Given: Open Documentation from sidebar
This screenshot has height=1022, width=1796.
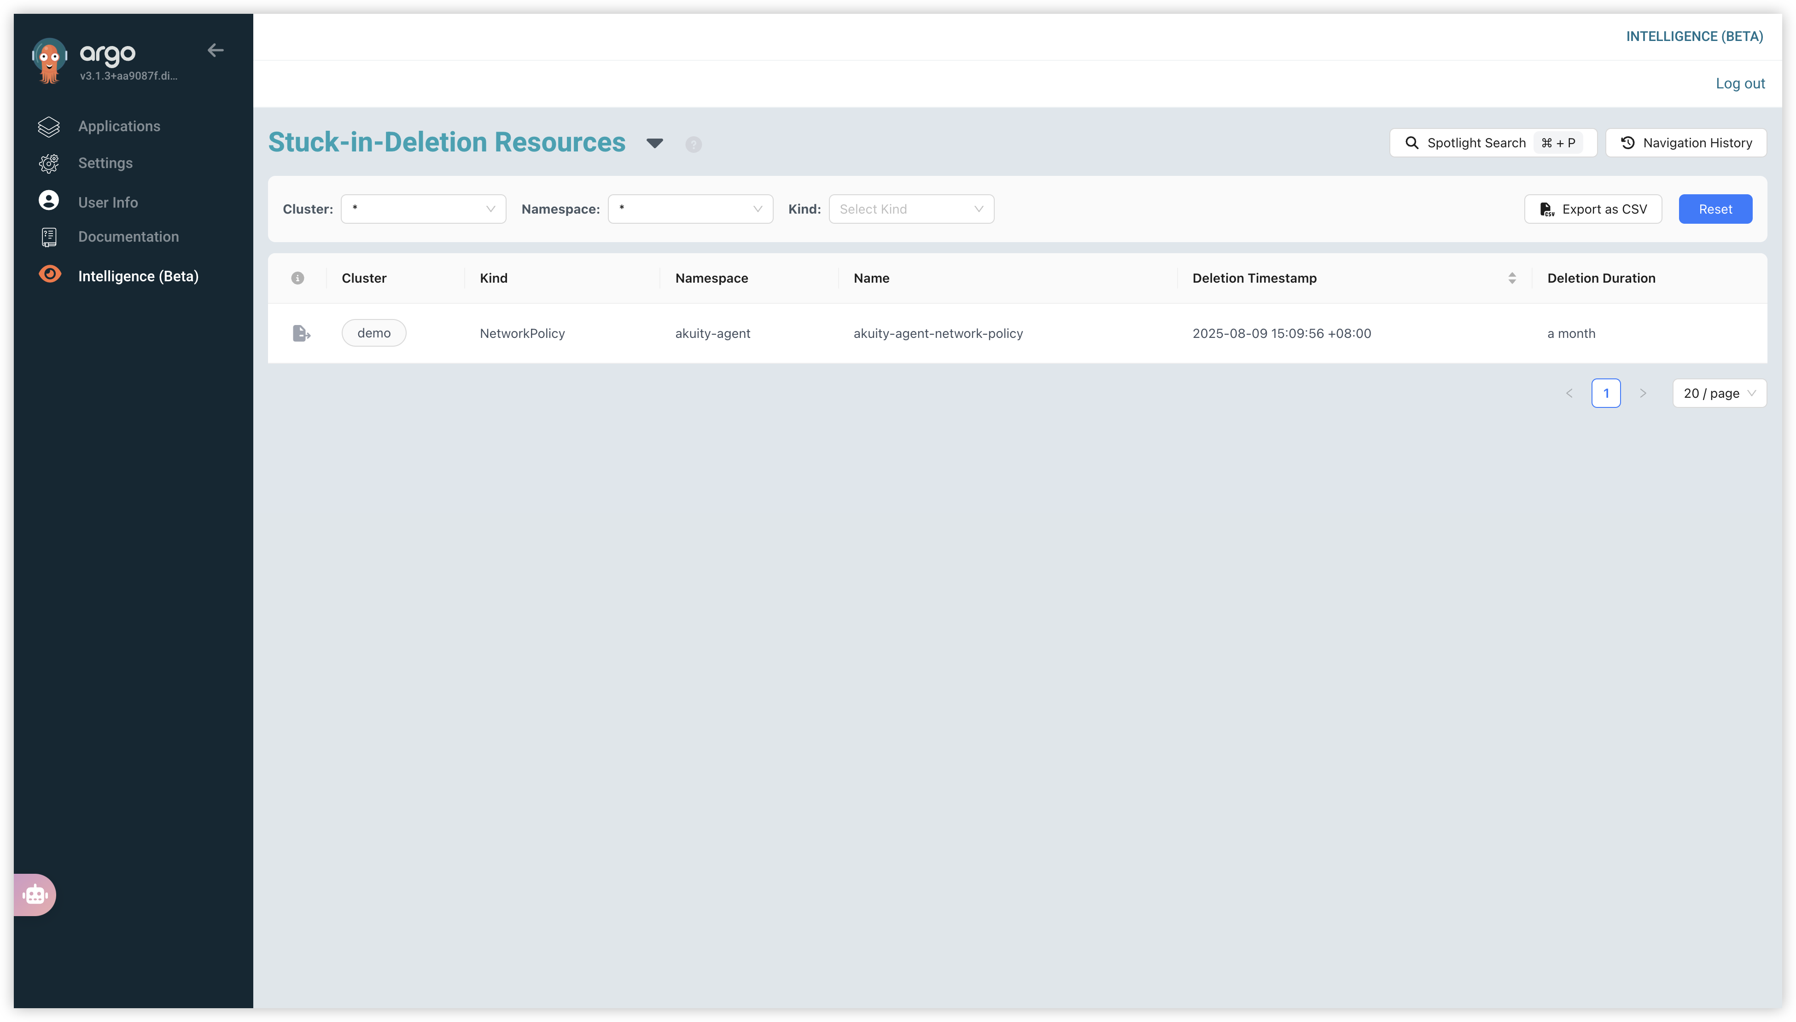Looking at the screenshot, I should pyautogui.click(x=128, y=237).
